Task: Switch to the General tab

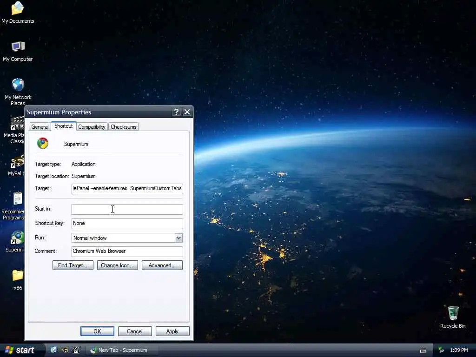Action: [x=40, y=127]
